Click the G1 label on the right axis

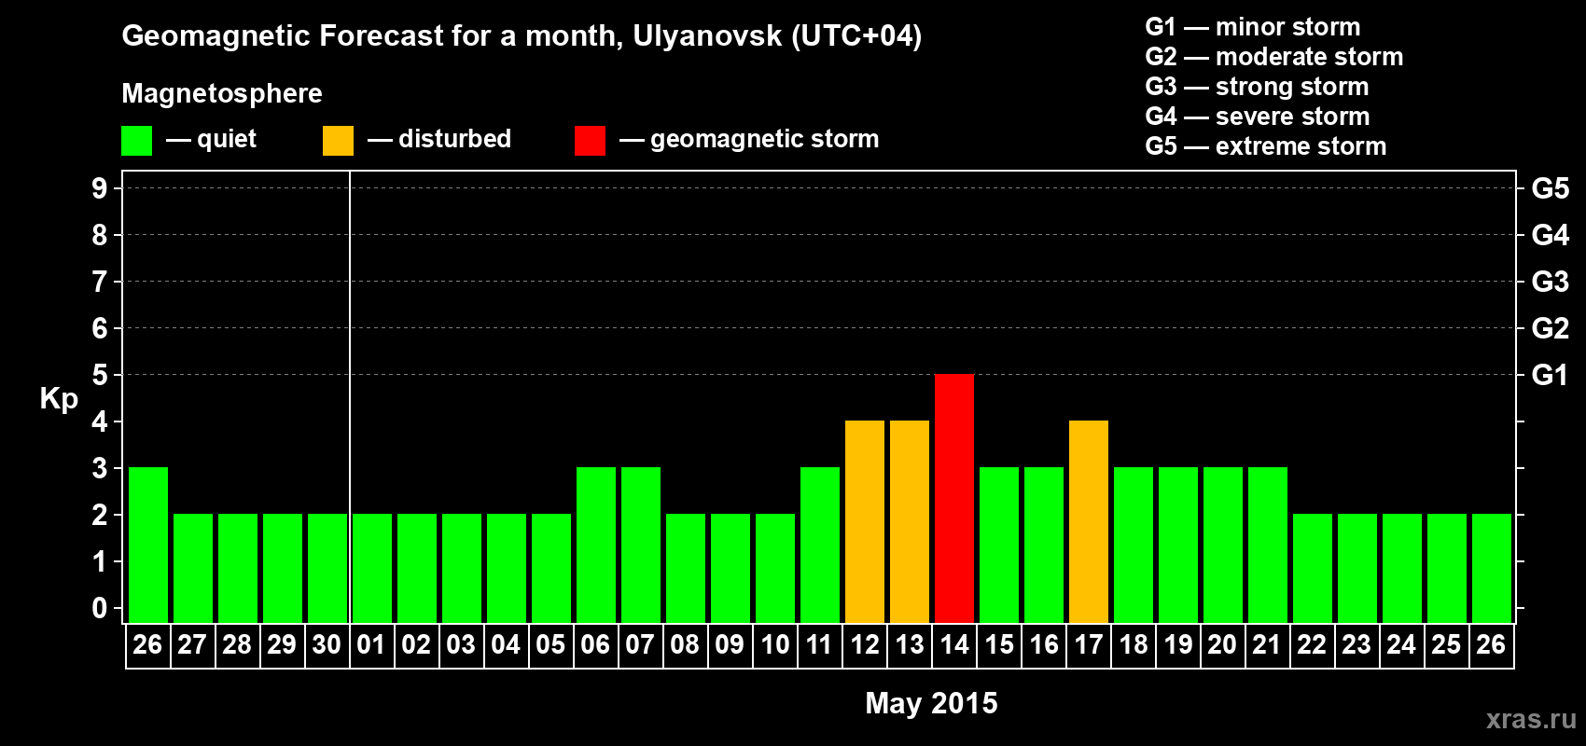pos(1551,375)
